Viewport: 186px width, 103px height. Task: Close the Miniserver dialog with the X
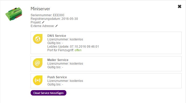tap(180, 6)
